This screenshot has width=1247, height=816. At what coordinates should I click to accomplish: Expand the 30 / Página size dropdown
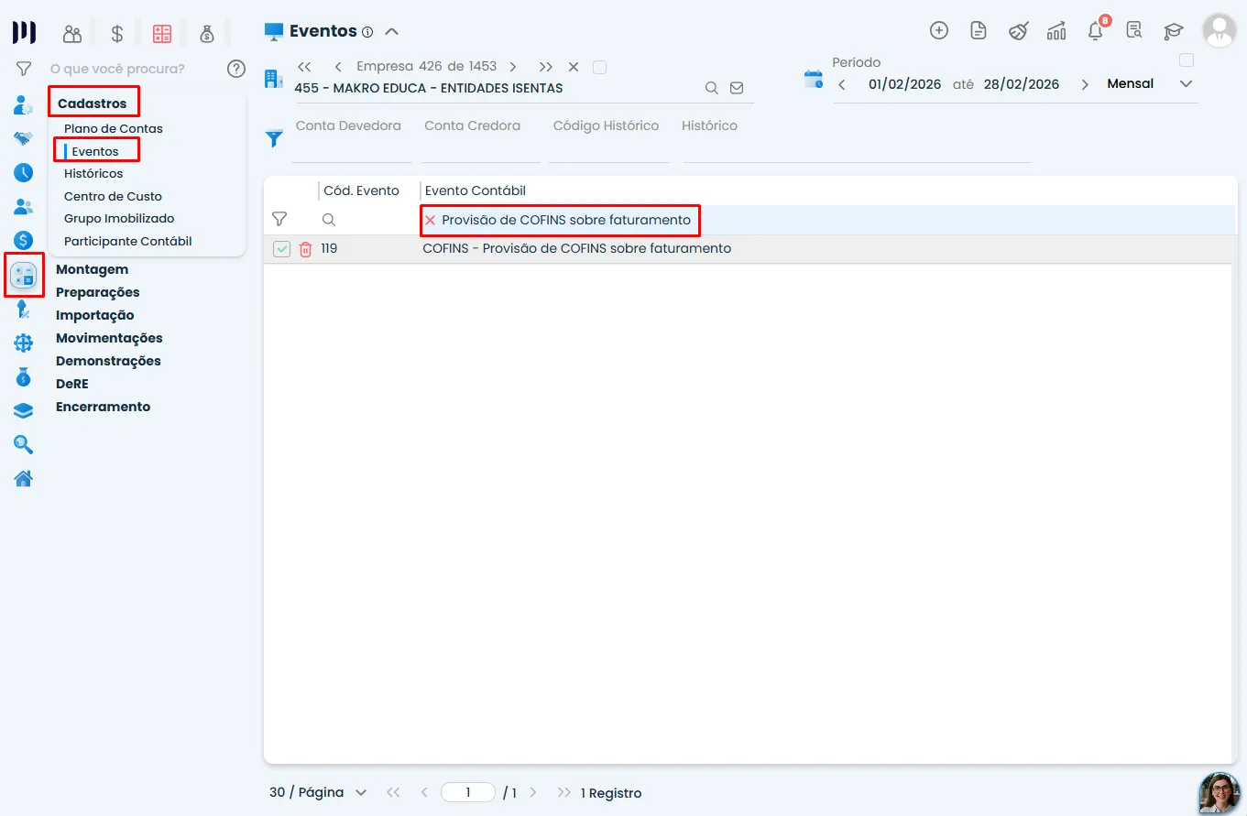coord(318,792)
